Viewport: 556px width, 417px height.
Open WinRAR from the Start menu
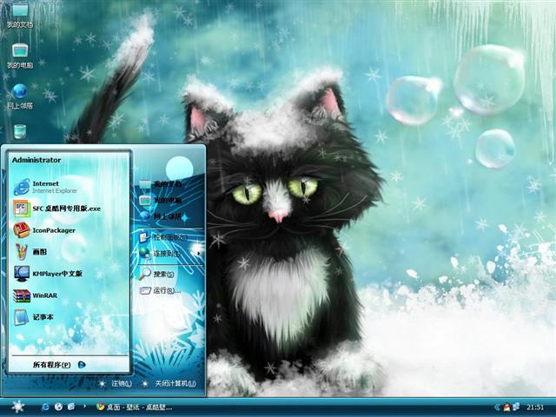(x=36, y=295)
